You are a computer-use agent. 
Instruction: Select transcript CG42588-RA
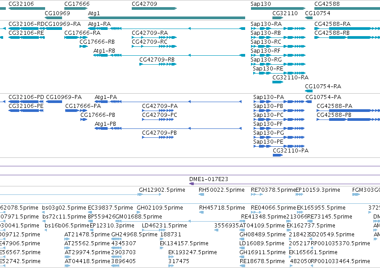347,29
